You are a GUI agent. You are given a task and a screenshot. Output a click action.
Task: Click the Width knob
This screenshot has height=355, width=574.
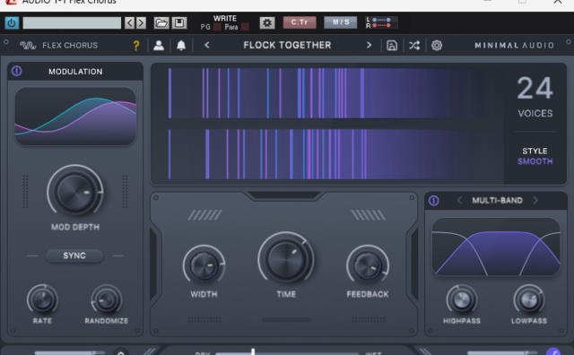click(204, 266)
